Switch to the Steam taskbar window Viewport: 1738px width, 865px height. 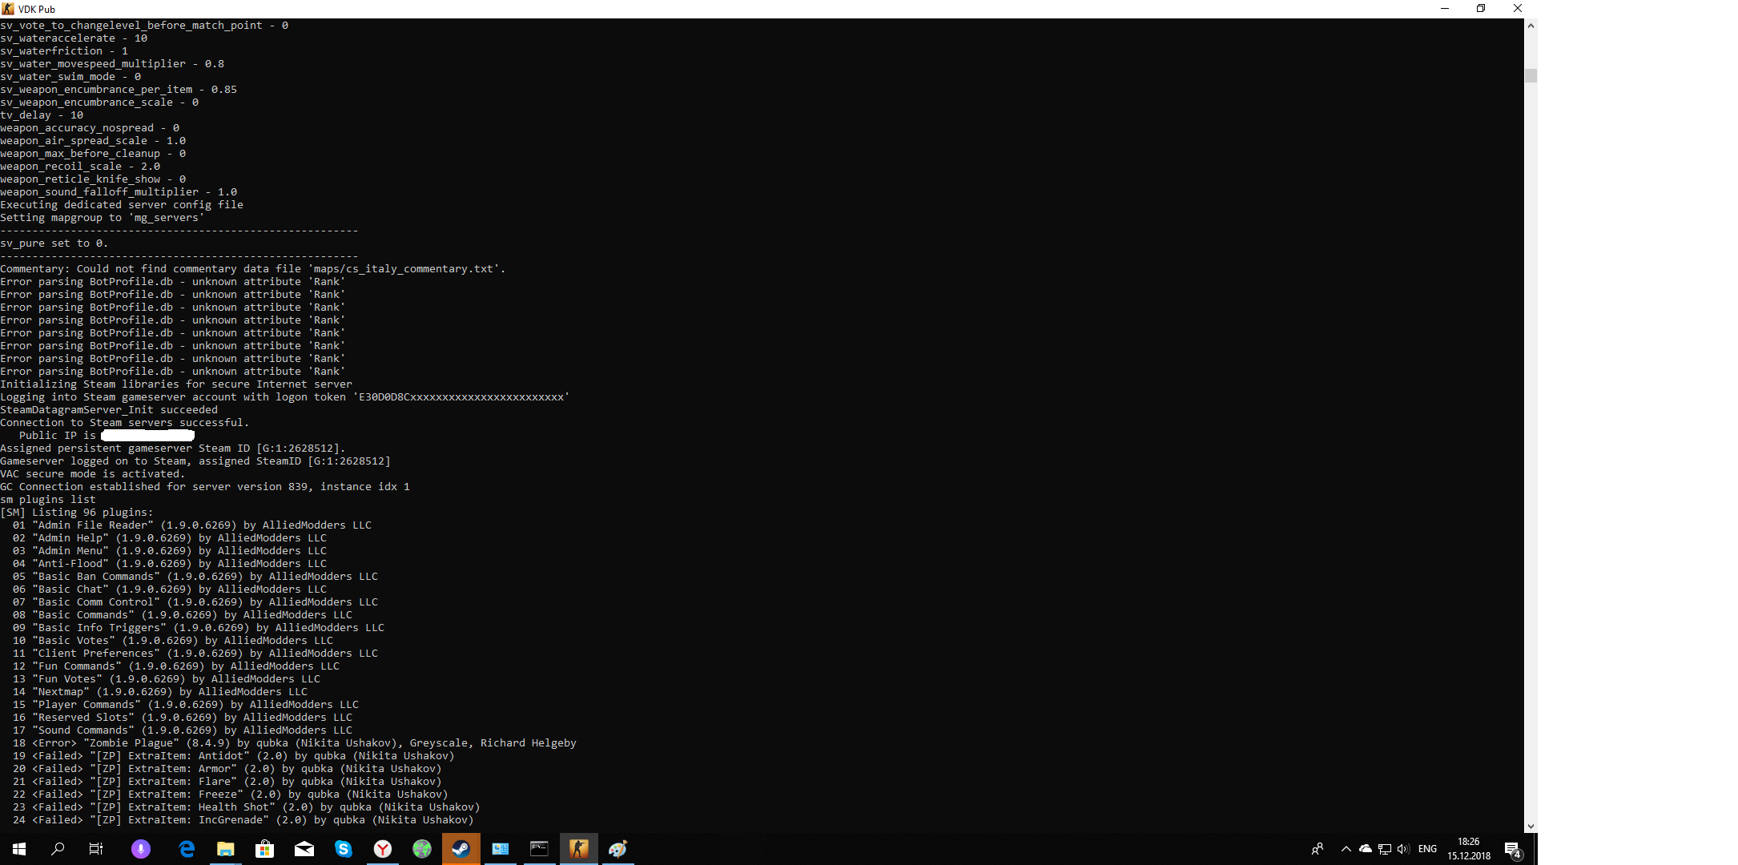click(461, 849)
